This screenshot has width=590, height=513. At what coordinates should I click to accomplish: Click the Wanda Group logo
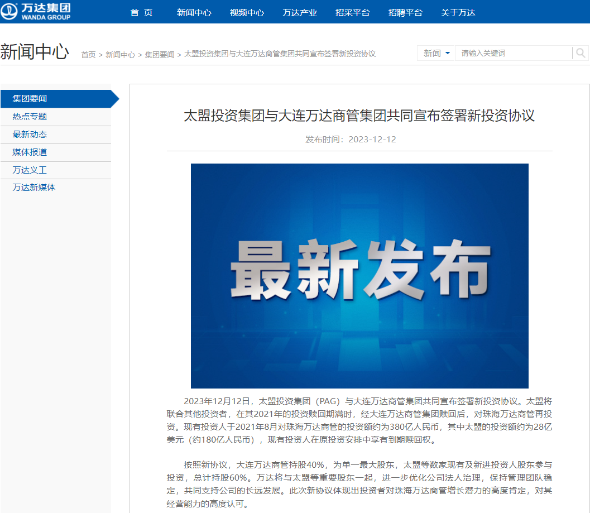click(35, 11)
